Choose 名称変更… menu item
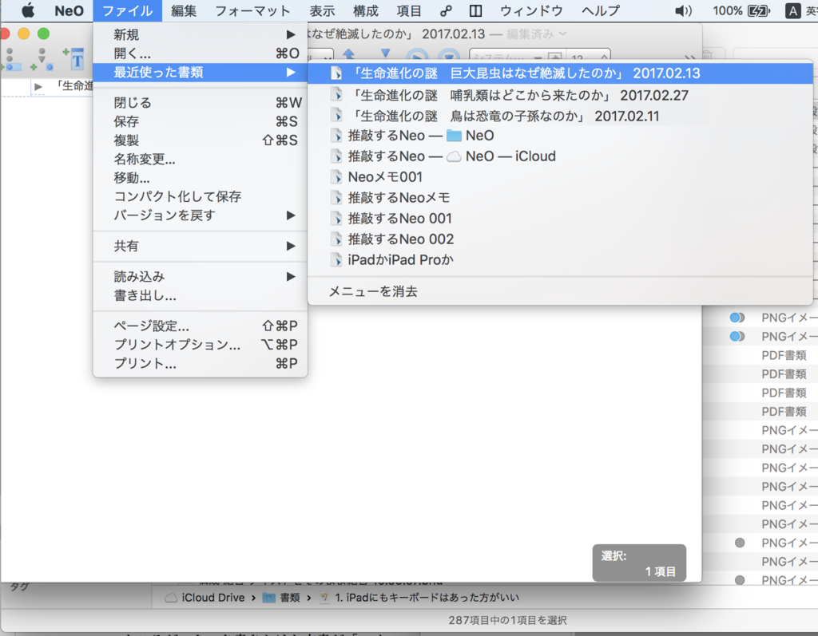Image resolution: width=818 pixels, height=636 pixels. [x=201, y=159]
